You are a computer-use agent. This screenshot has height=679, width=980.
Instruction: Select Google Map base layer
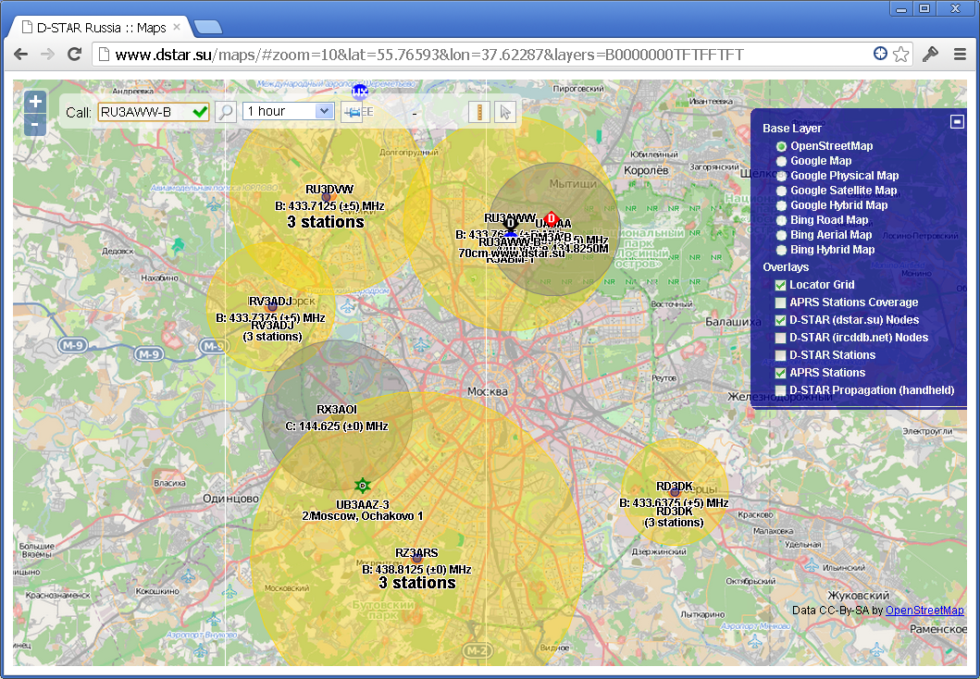[781, 161]
